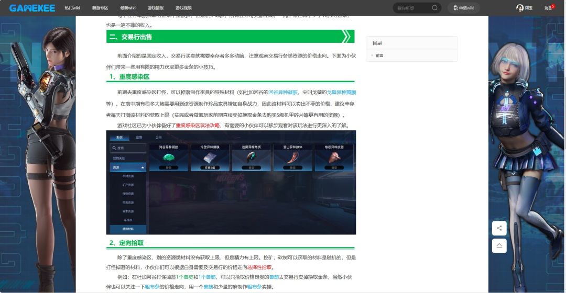
Task: Click the 在售1组 label on 戈壁异种筋膜 card
Action: 210,167
